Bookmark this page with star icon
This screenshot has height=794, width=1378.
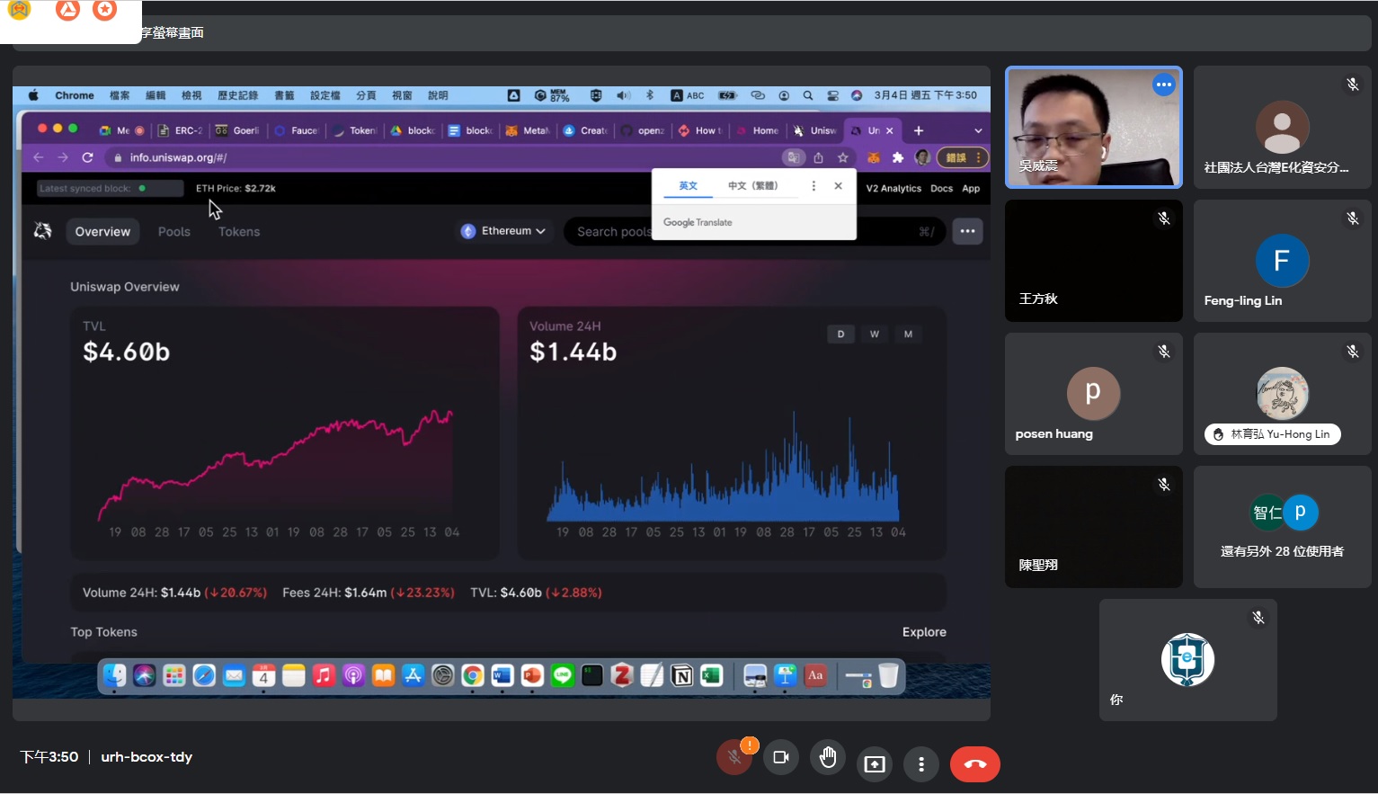(842, 157)
